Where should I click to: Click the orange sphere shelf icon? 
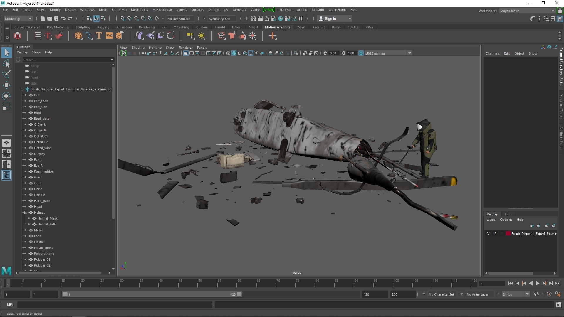pos(78,36)
